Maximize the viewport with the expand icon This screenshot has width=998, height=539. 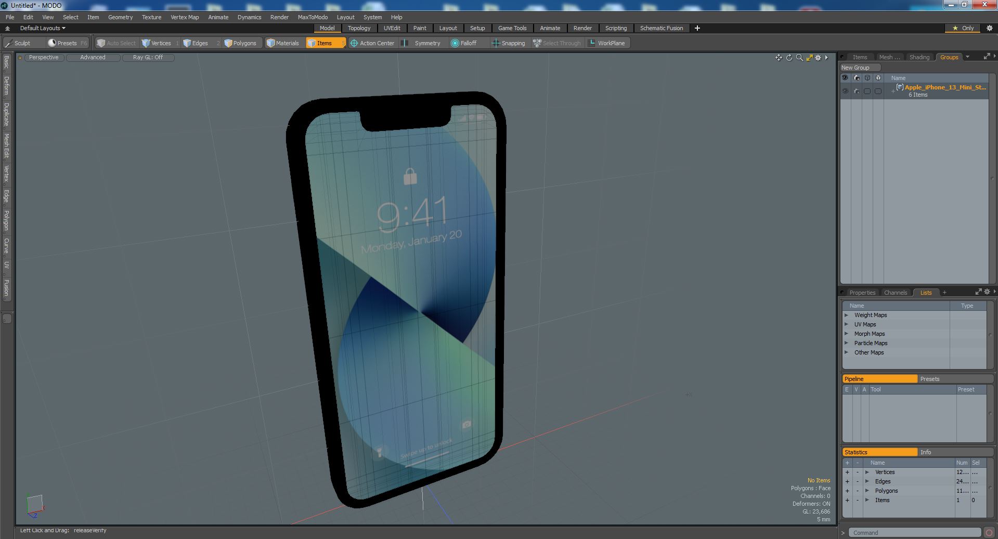coord(809,58)
